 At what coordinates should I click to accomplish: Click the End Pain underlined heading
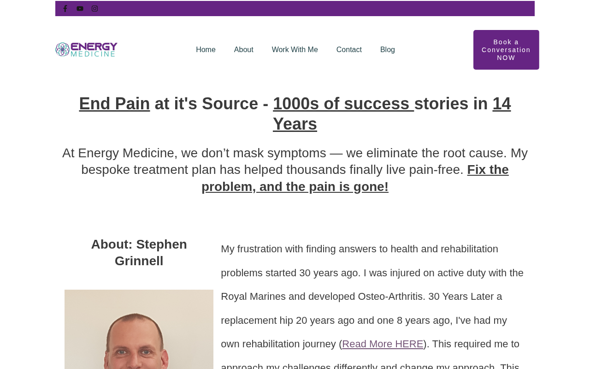click(114, 103)
